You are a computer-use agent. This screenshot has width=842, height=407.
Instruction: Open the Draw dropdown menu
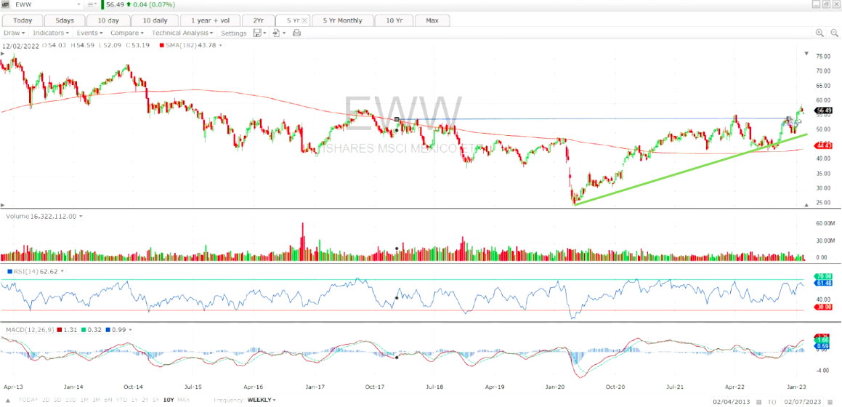click(x=14, y=33)
